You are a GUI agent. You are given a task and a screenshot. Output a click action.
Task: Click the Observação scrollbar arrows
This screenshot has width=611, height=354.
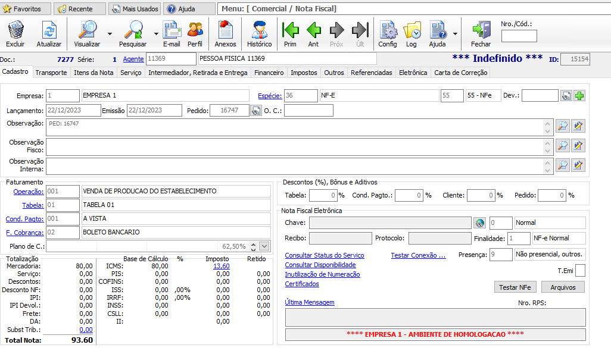pos(547,127)
